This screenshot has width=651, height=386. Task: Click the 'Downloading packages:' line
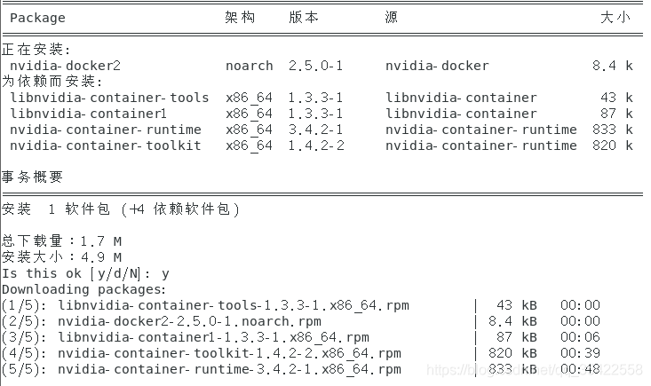(x=83, y=289)
